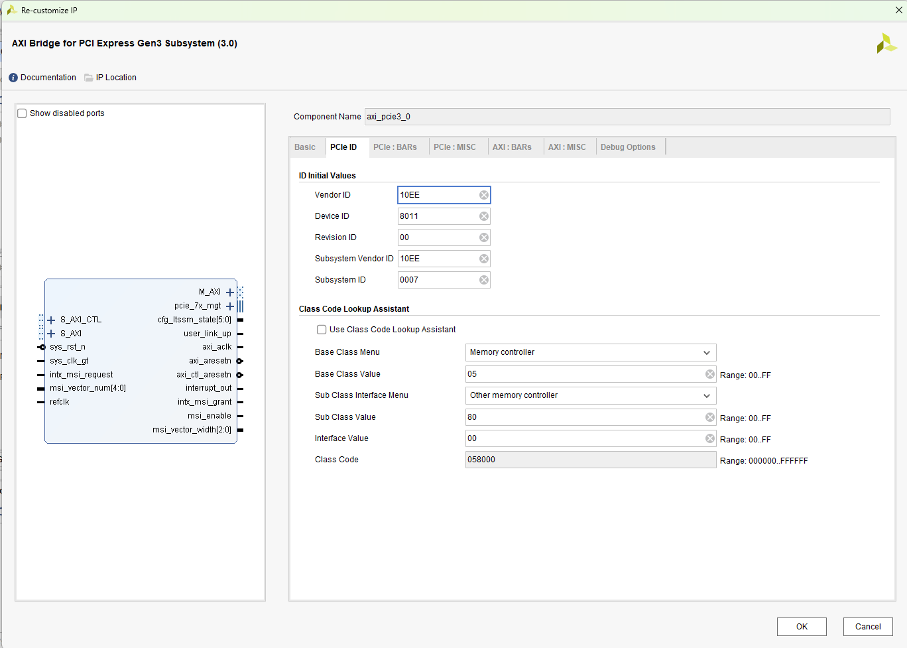Switch to the Basic tab
907x648 pixels.
305,147
